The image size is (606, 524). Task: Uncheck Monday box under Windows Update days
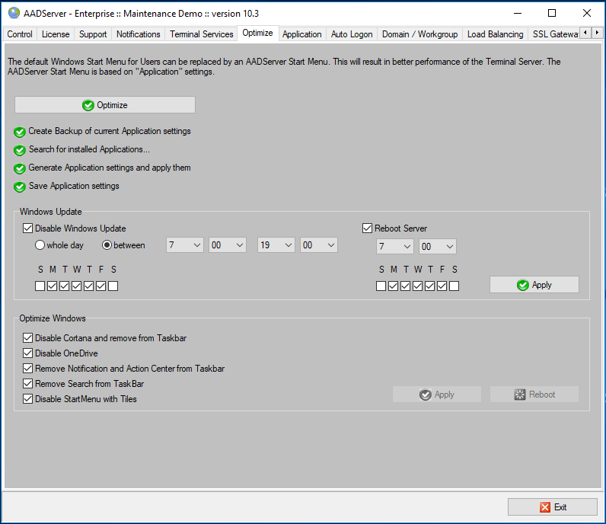53,286
